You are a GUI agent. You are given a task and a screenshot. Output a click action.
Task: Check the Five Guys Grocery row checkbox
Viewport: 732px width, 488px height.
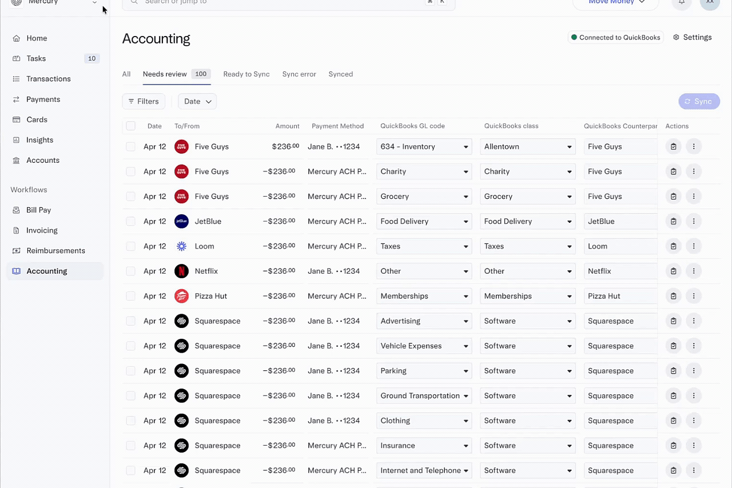(x=131, y=197)
